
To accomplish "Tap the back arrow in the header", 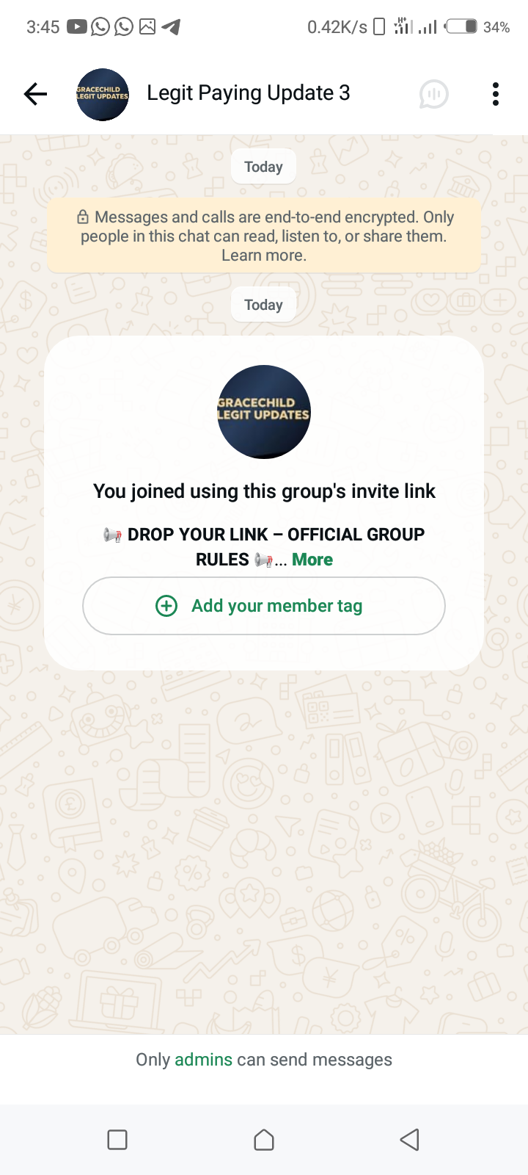I will [35, 94].
